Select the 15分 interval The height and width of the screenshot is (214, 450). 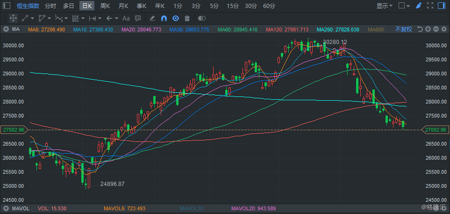232,6
